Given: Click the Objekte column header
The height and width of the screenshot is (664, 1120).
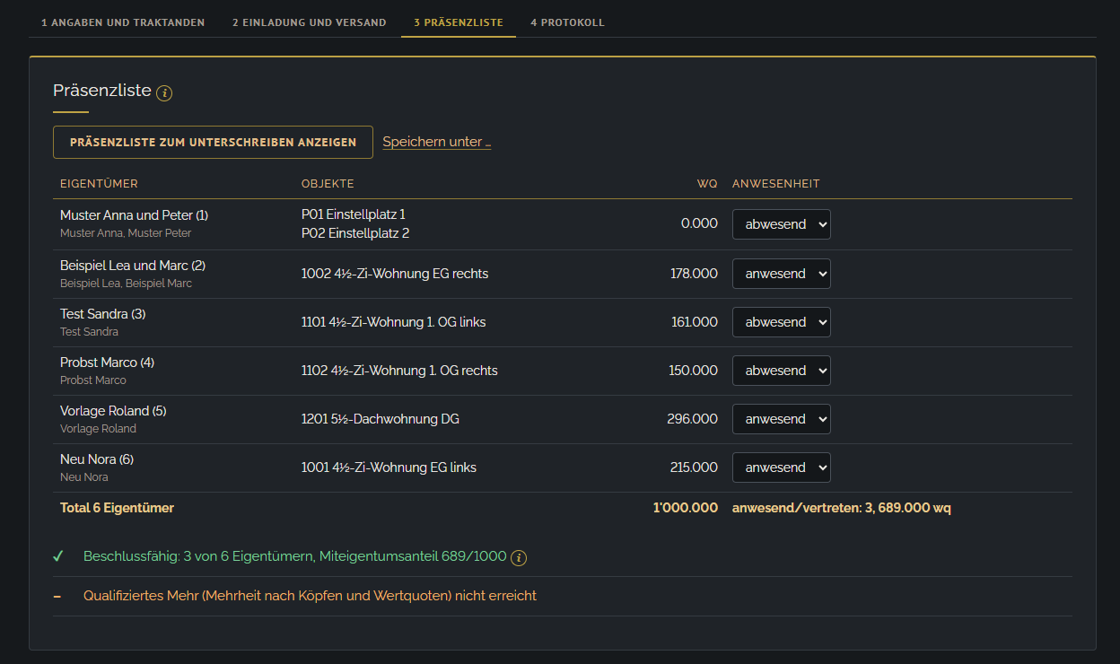Looking at the screenshot, I should 328,184.
